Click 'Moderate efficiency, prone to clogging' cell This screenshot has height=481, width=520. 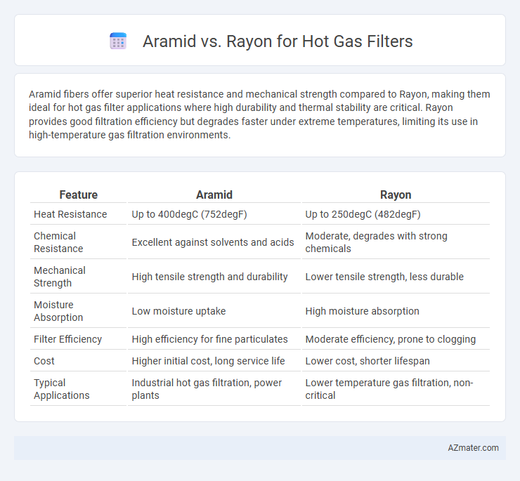390,339
